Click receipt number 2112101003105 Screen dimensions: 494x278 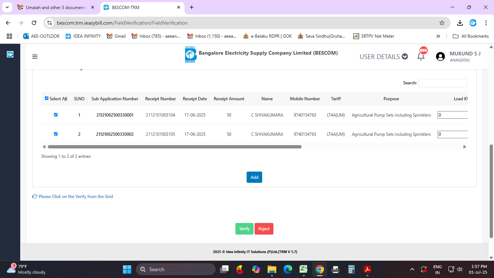(161, 134)
